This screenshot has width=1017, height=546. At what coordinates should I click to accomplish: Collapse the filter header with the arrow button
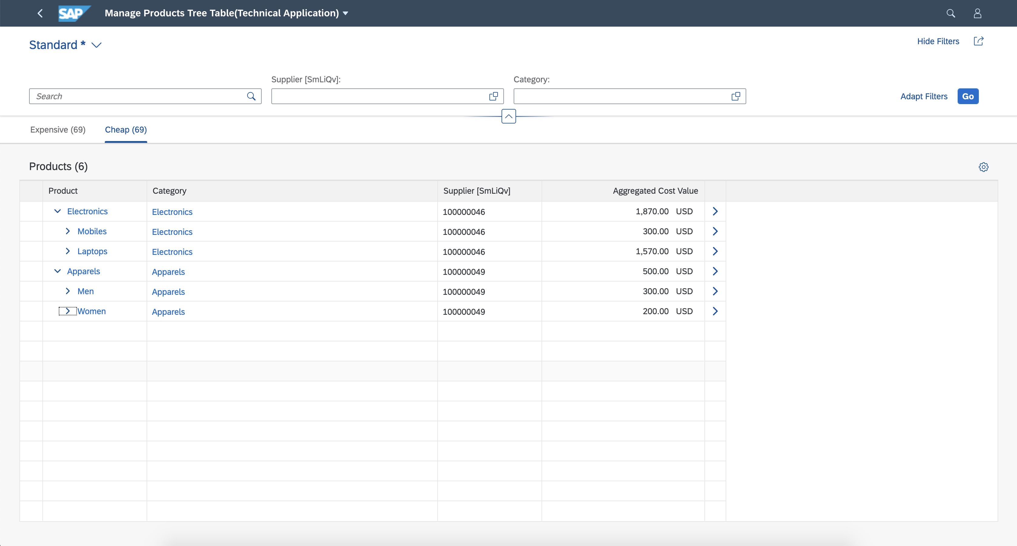[508, 117]
